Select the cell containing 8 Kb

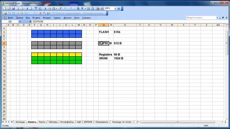(x=125, y=32)
